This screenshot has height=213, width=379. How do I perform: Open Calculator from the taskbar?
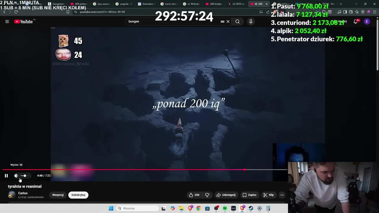click(x=268, y=208)
